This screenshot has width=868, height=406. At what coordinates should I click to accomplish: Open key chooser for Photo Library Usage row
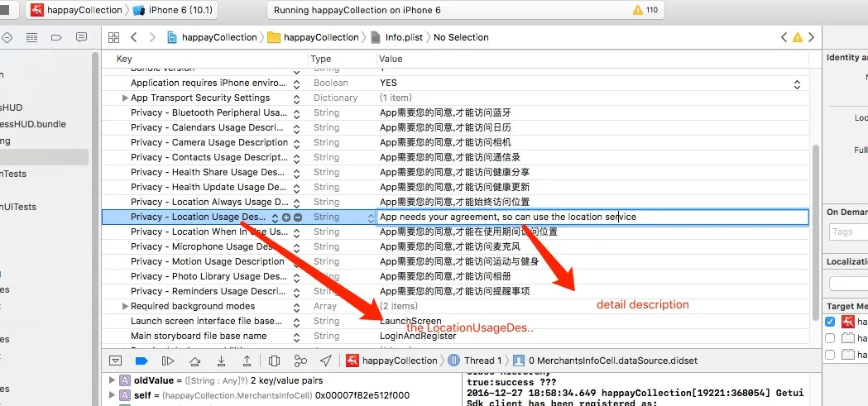[x=297, y=276]
